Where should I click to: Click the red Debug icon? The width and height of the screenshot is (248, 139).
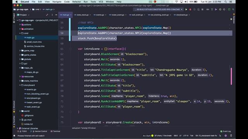190,9
